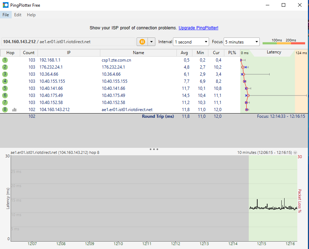This screenshot has width=309, height=249.
Task: Open the File menu
Action: [6, 15]
